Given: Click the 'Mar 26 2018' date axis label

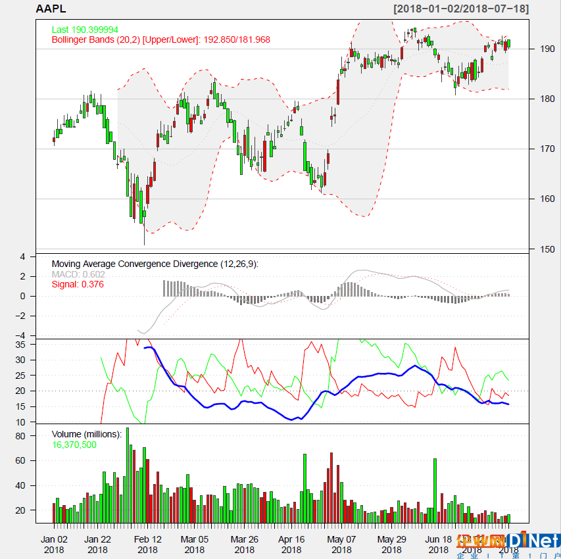Looking at the screenshot, I should (245, 545).
